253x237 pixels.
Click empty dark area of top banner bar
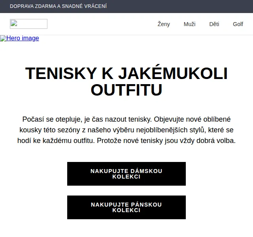tap(177, 6)
